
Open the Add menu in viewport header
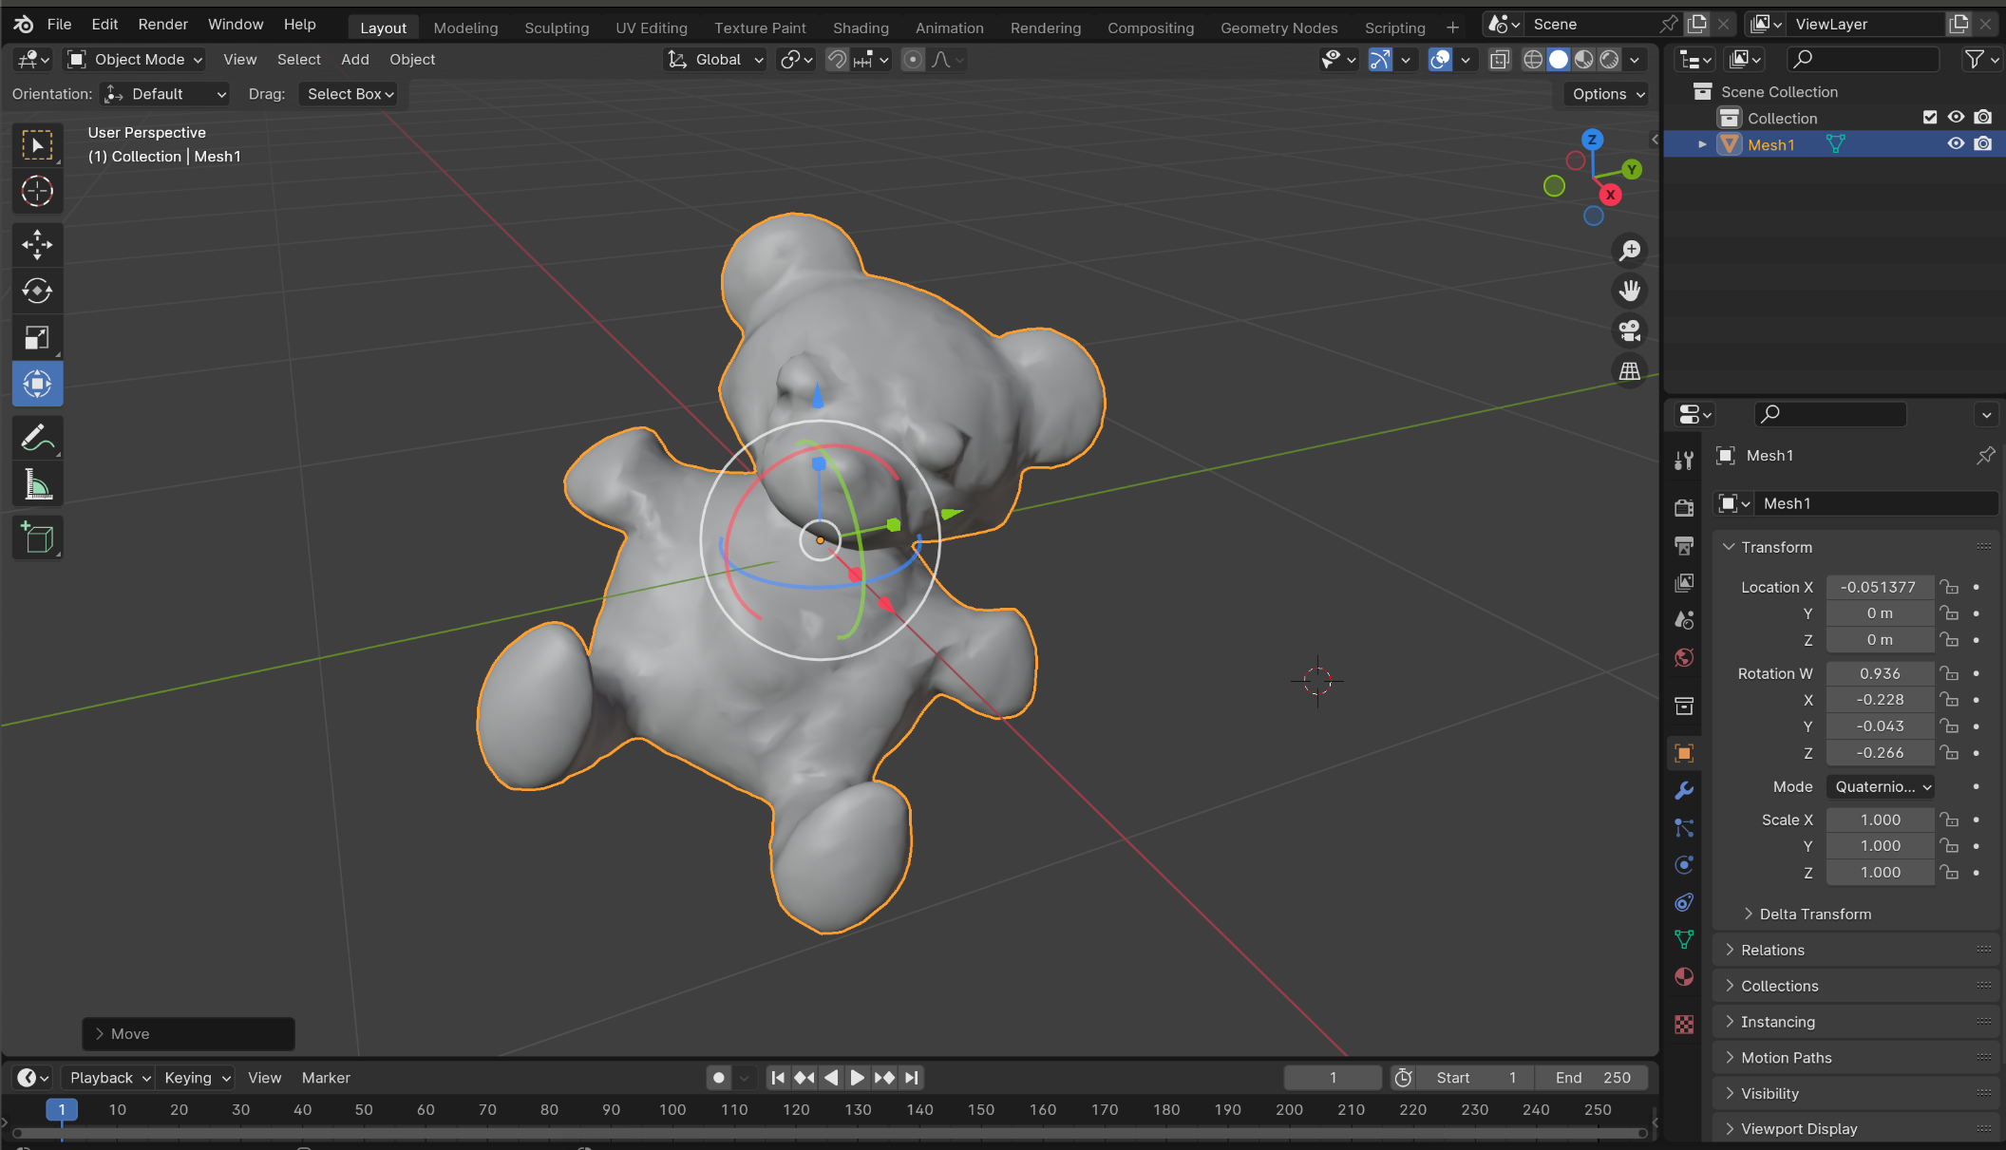354,60
